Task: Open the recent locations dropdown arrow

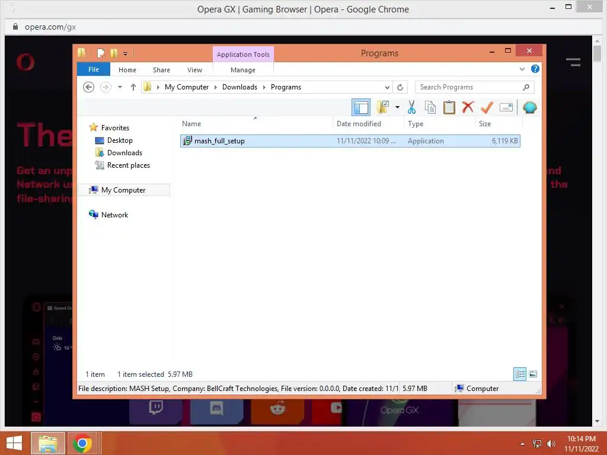Action: pos(120,87)
